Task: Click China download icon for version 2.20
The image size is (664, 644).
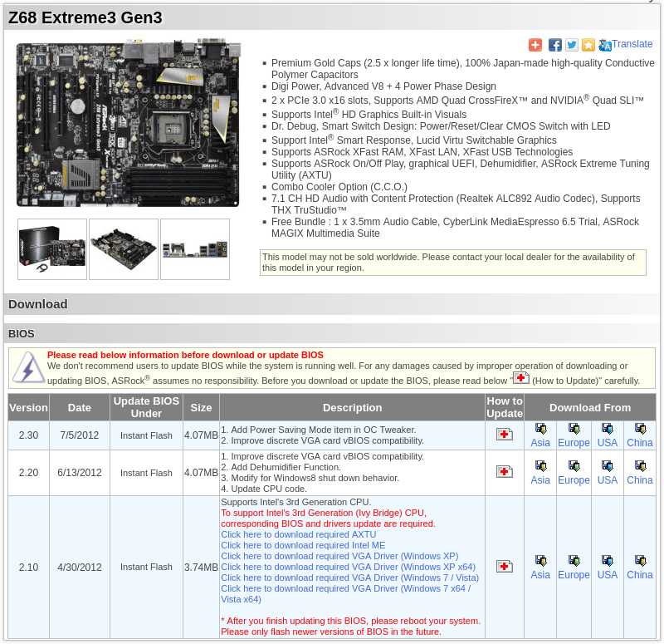Action: click(x=640, y=466)
